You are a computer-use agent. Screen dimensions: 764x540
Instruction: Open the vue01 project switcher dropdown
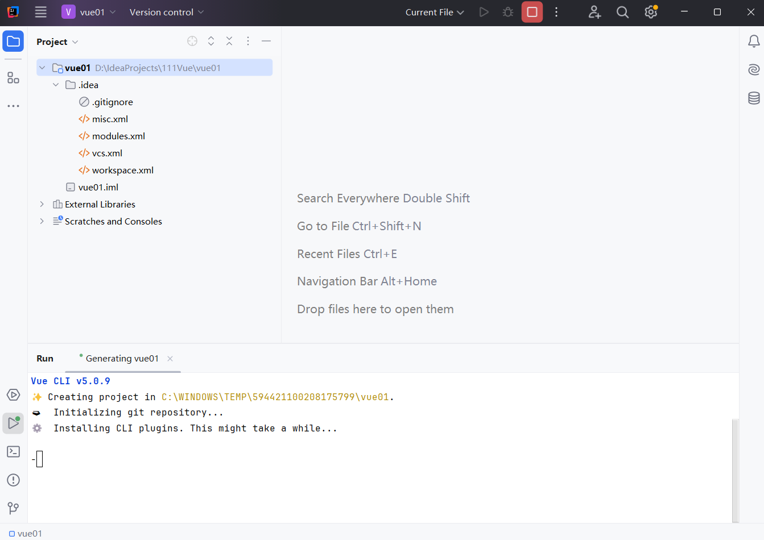(x=89, y=12)
